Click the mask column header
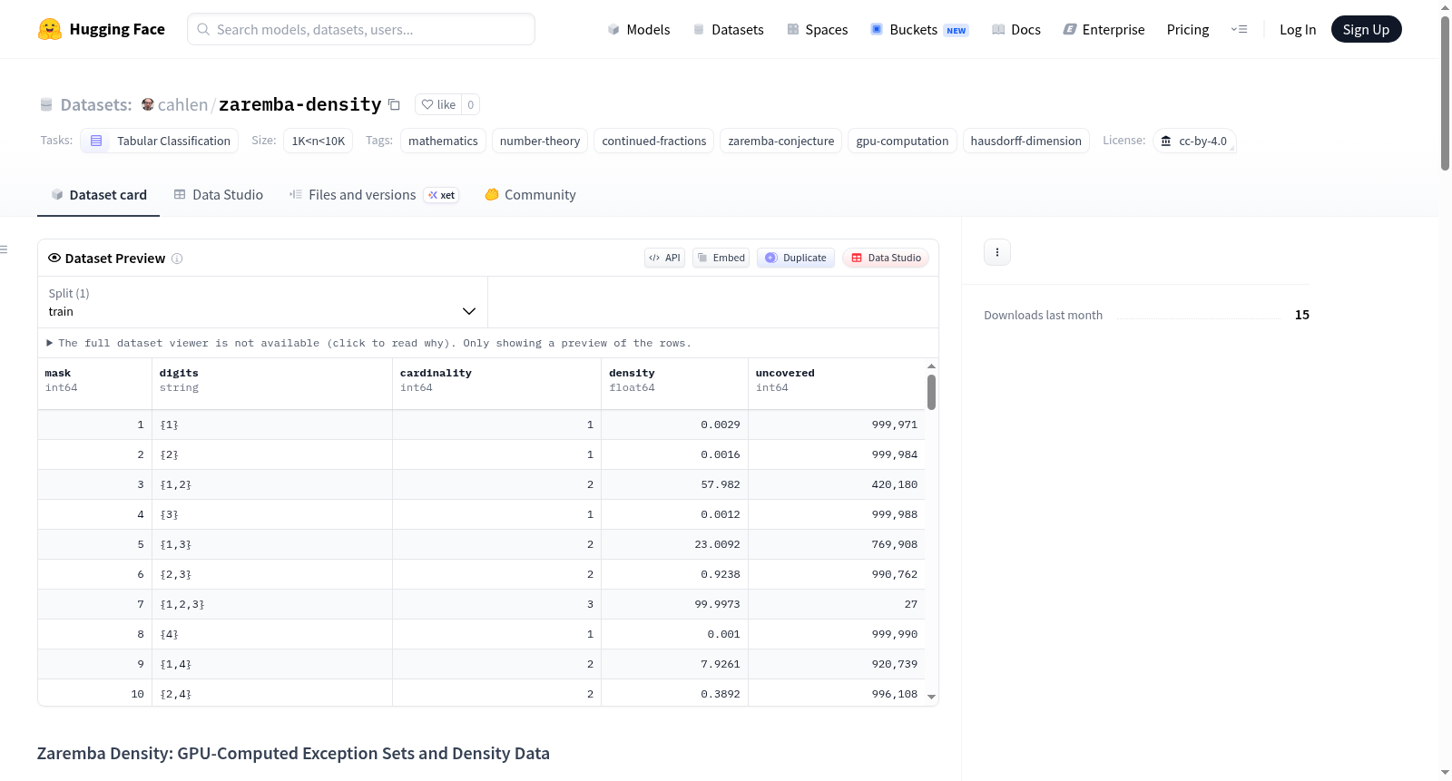The height and width of the screenshot is (781, 1452). coord(94,384)
